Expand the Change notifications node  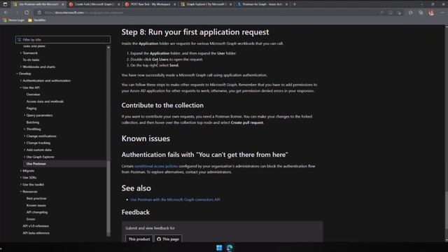[24, 136]
